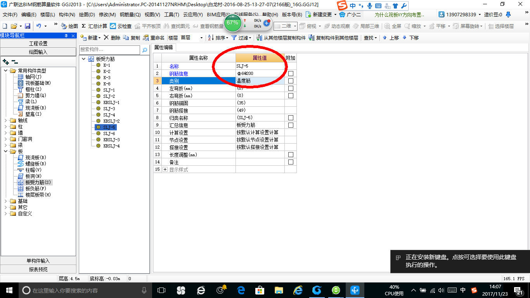Run 汇总计算 summary calculation
Image resolution: width=530 pixels, height=298 pixels.
94,26
